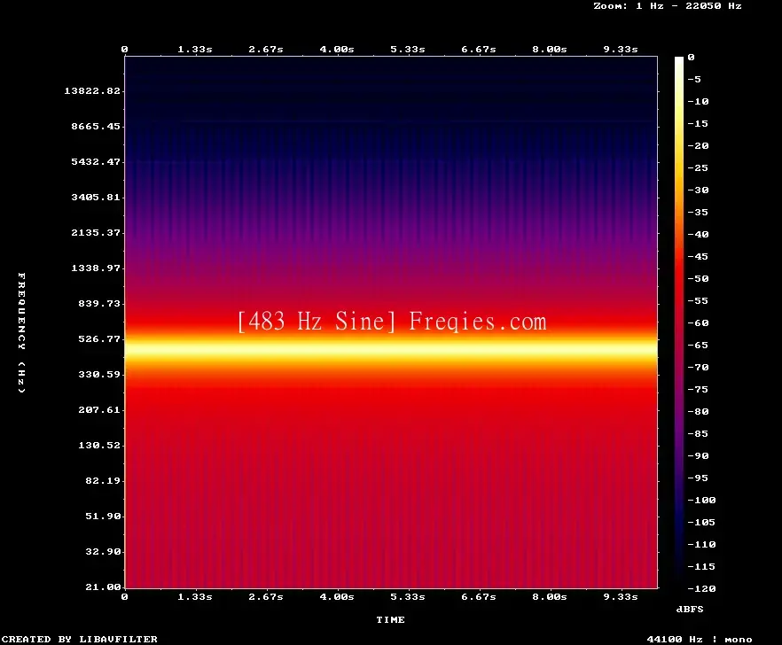Viewport: 782px width, 645px height.
Task: Click the -75 value on the dBFS scale
Action: (698, 389)
